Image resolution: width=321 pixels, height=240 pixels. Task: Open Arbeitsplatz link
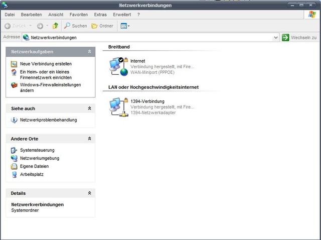point(32,174)
